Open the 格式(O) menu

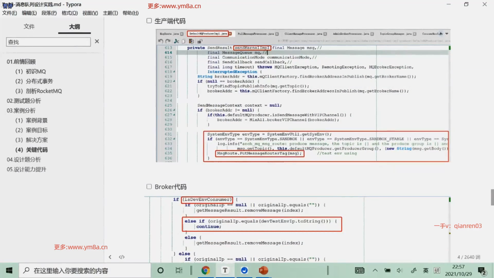tap(69, 13)
